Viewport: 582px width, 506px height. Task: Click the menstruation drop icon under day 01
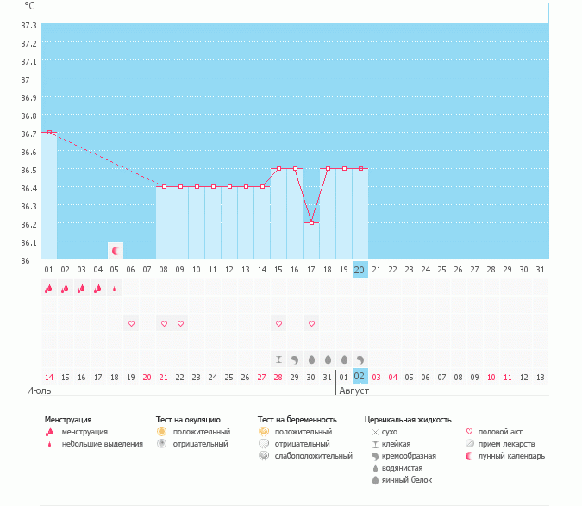(48, 289)
